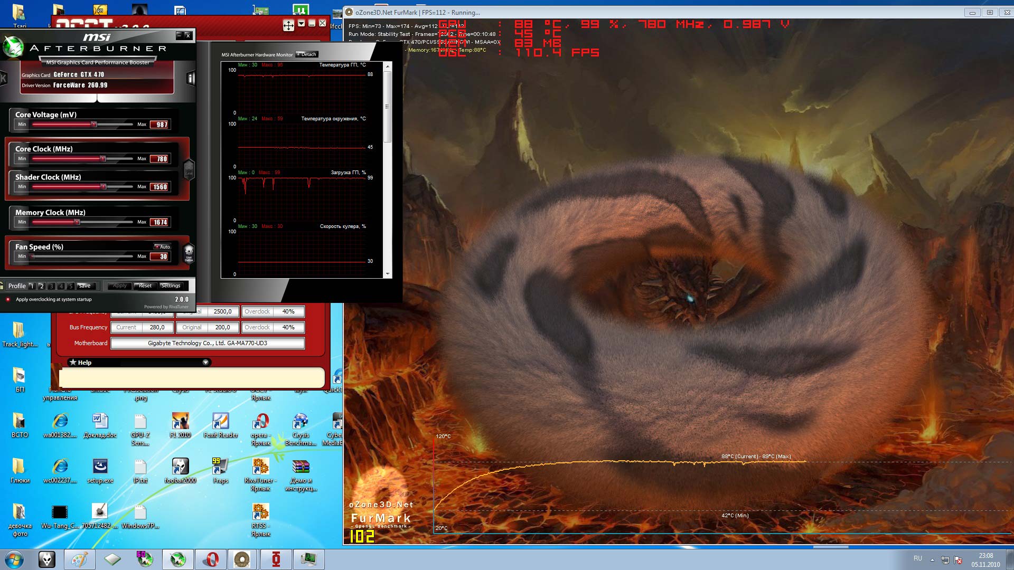1014x570 pixels.
Task: Select profile slot 2
Action: click(41, 286)
